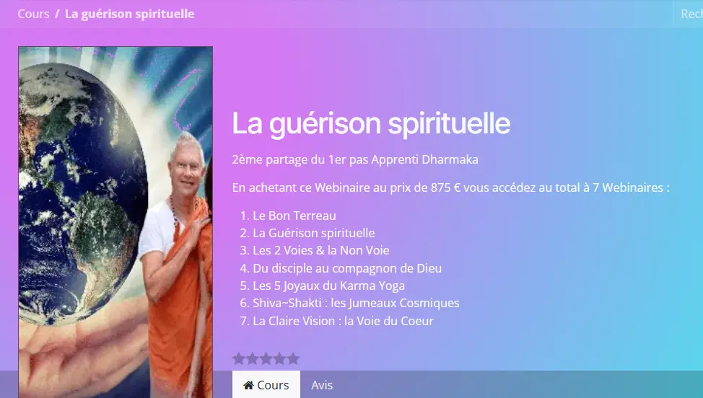Screen dimensions: 703x398
Task: Click the La guérison spirituelle heading
Action: [371, 123]
